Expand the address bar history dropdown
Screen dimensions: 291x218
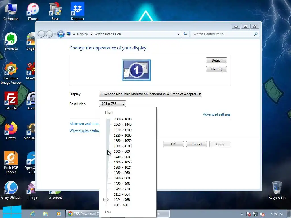click(179, 34)
